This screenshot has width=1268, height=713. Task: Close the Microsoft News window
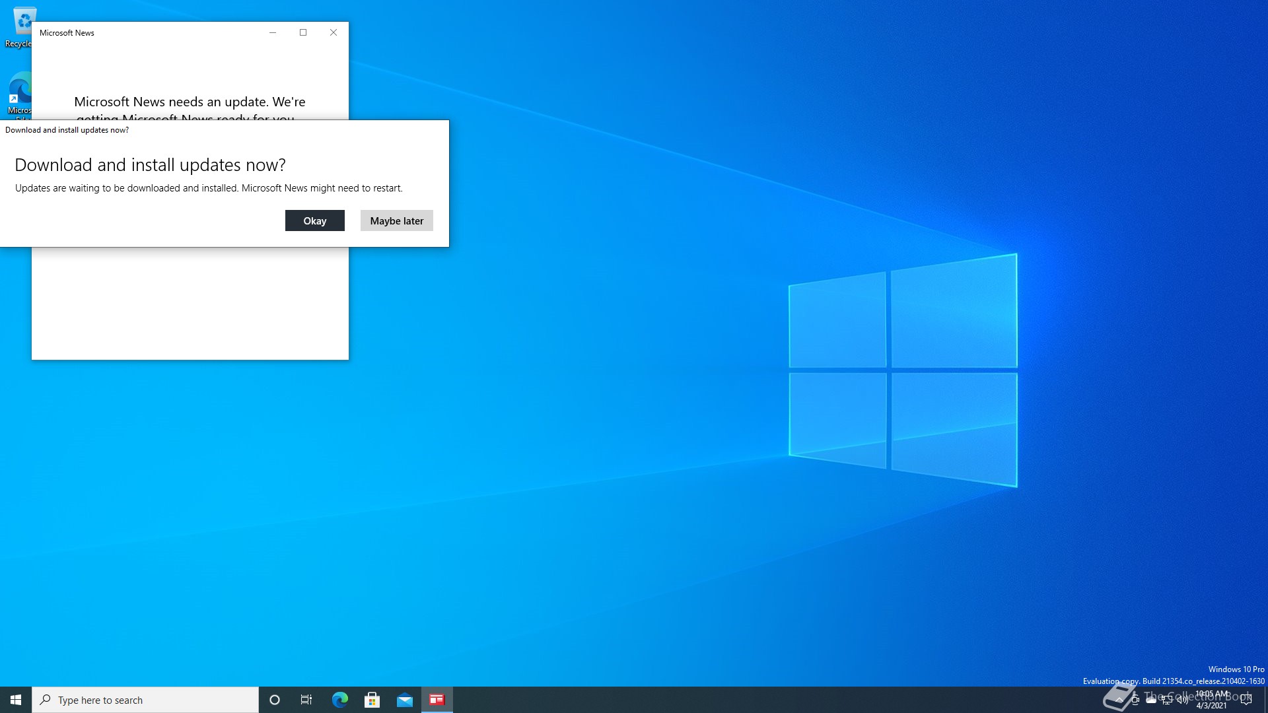[x=334, y=32]
